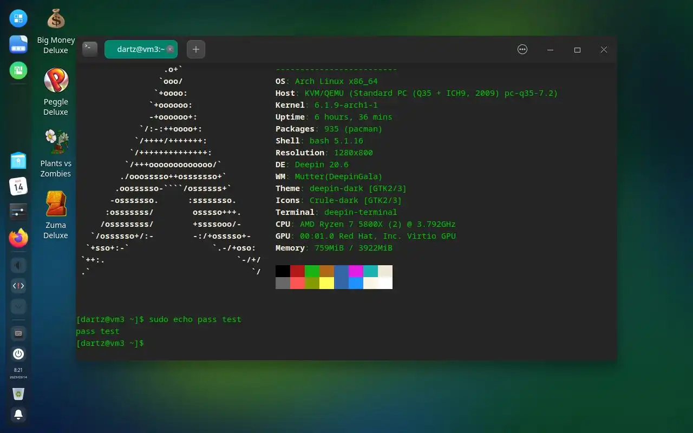Click the Shell 'bash 5.1.16' text

coord(336,141)
